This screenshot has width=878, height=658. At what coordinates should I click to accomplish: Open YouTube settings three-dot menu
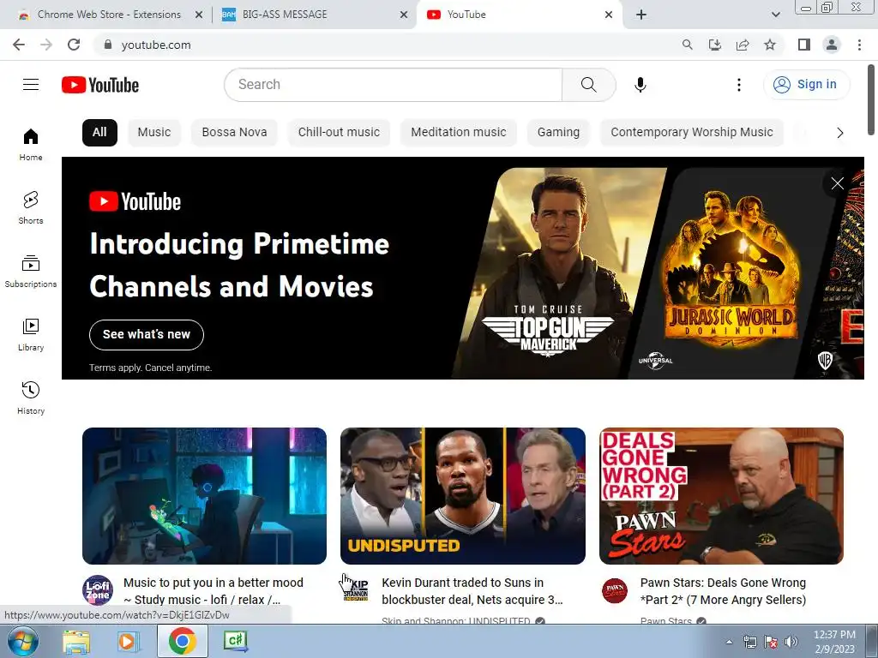tap(739, 85)
